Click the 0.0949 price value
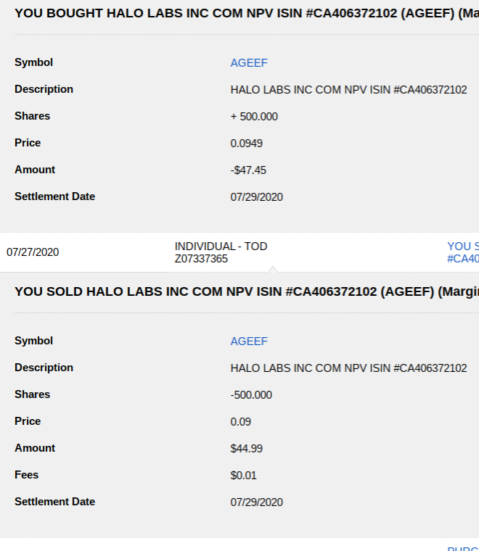 coord(247,144)
